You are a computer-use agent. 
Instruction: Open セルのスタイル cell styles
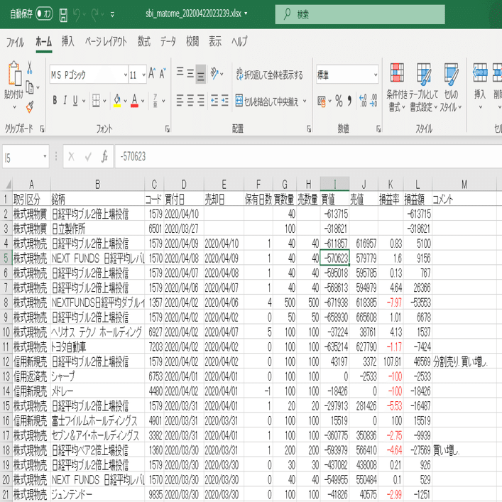click(x=451, y=87)
